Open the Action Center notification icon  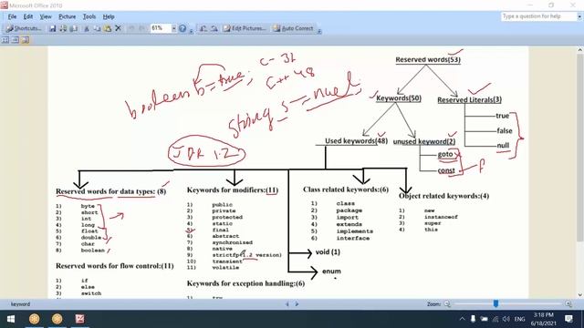point(568,319)
